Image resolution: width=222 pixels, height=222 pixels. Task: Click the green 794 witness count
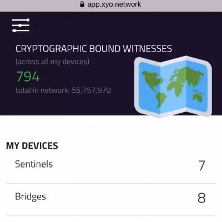pyautogui.click(x=28, y=77)
